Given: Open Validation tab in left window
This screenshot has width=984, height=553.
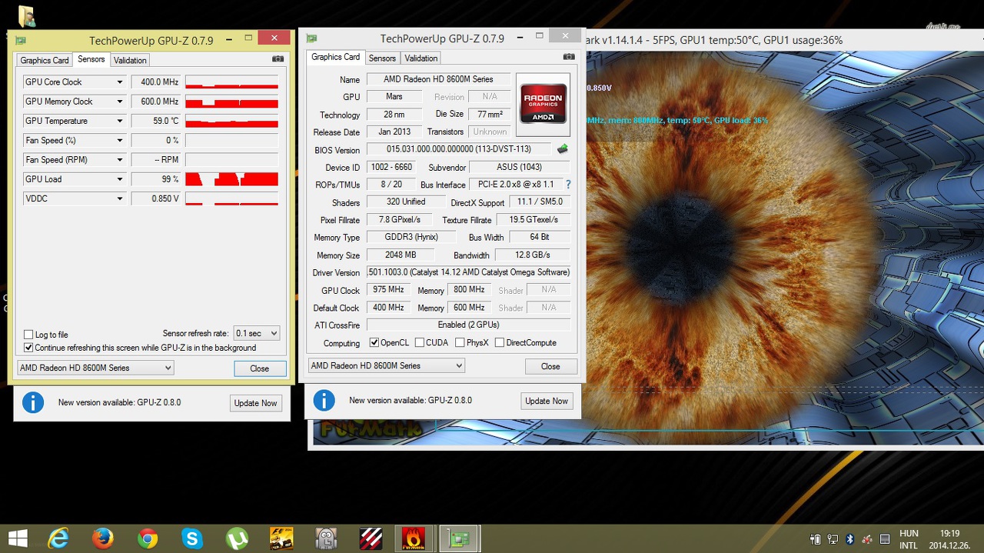Looking at the screenshot, I should click(x=130, y=60).
